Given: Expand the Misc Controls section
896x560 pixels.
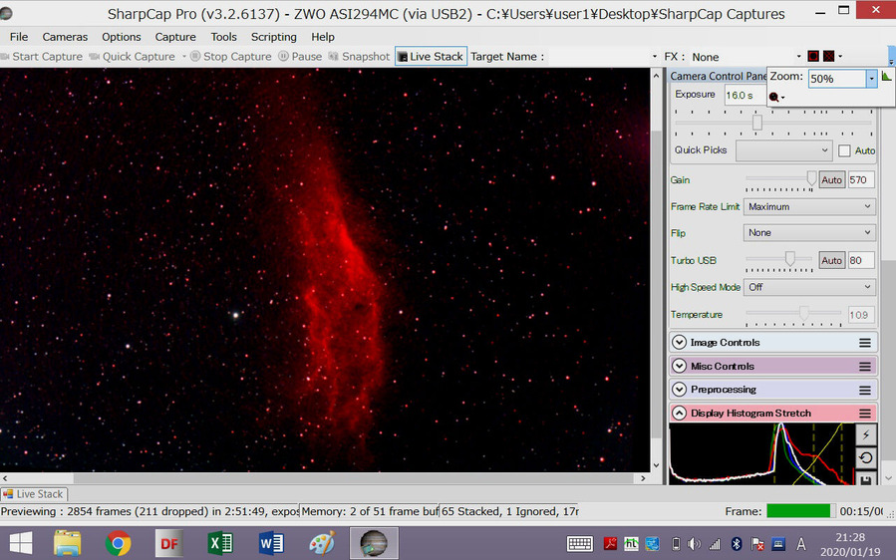Looking at the screenshot, I should pyautogui.click(x=679, y=366).
